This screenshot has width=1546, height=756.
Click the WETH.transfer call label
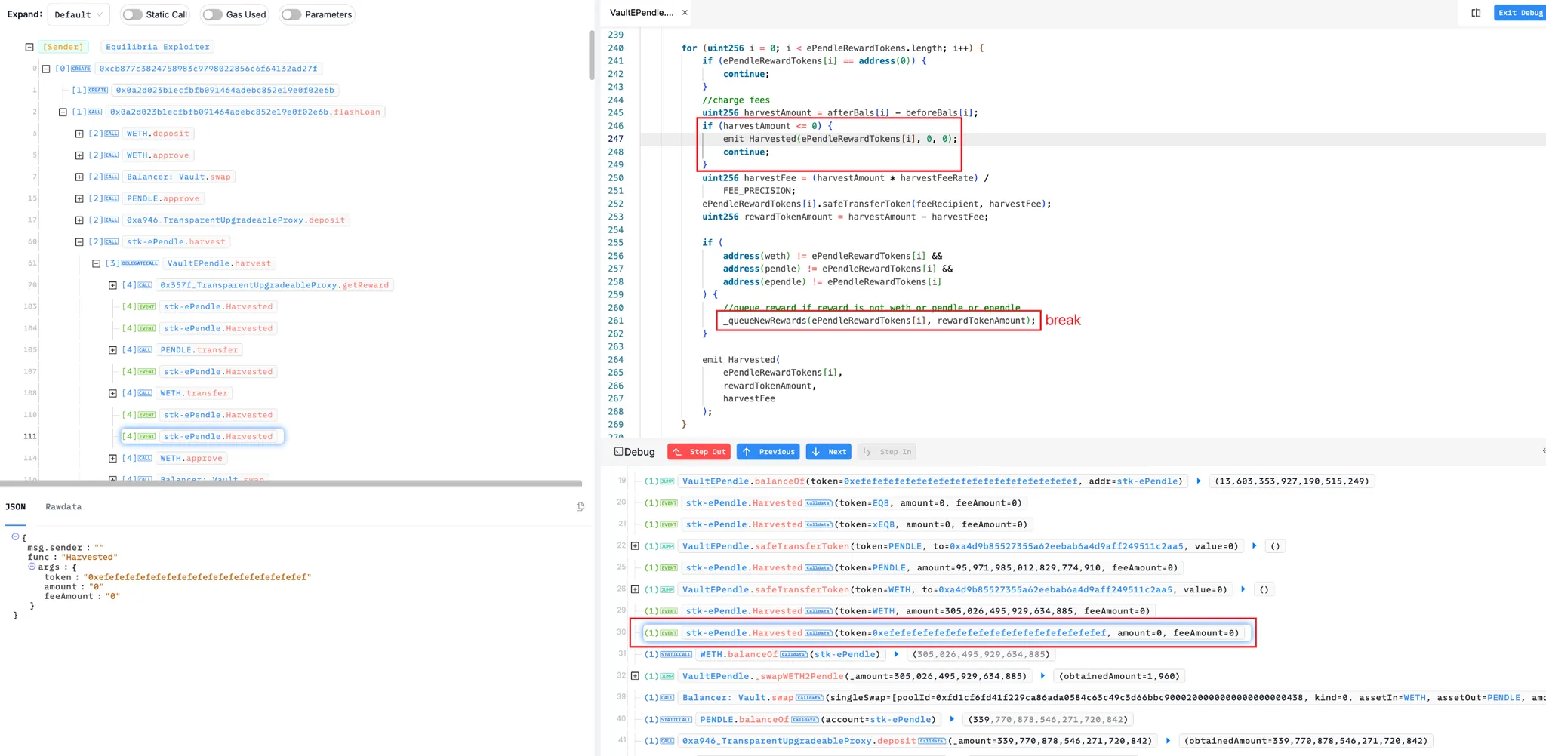tap(194, 393)
